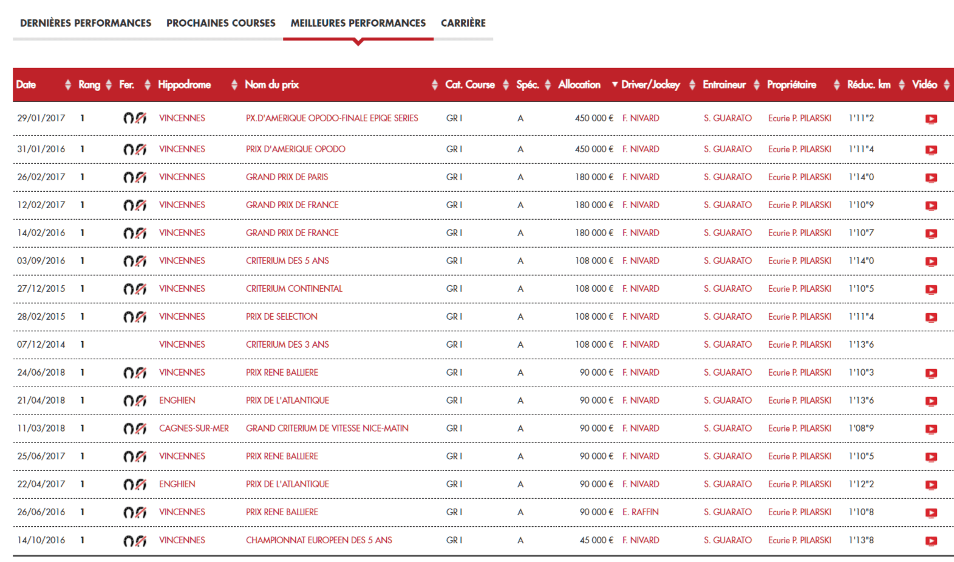Click horseshoe icon in 29/01/2017 row
Screen dimensions: 954x562
pyautogui.click(x=135, y=118)
